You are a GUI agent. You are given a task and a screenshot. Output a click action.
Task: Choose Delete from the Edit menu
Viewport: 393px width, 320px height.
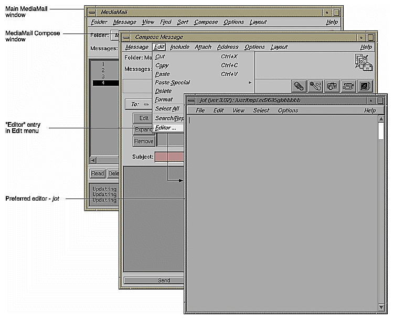tap(204, 91)
